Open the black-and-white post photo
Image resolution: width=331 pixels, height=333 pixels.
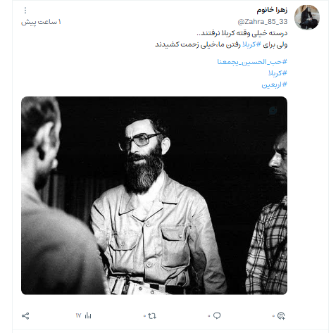click(x=154, y=196)
